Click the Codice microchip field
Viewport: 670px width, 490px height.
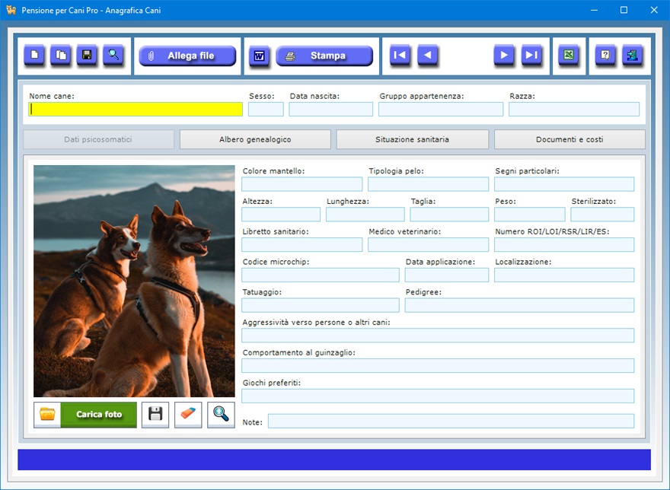(x=320, y=275)
